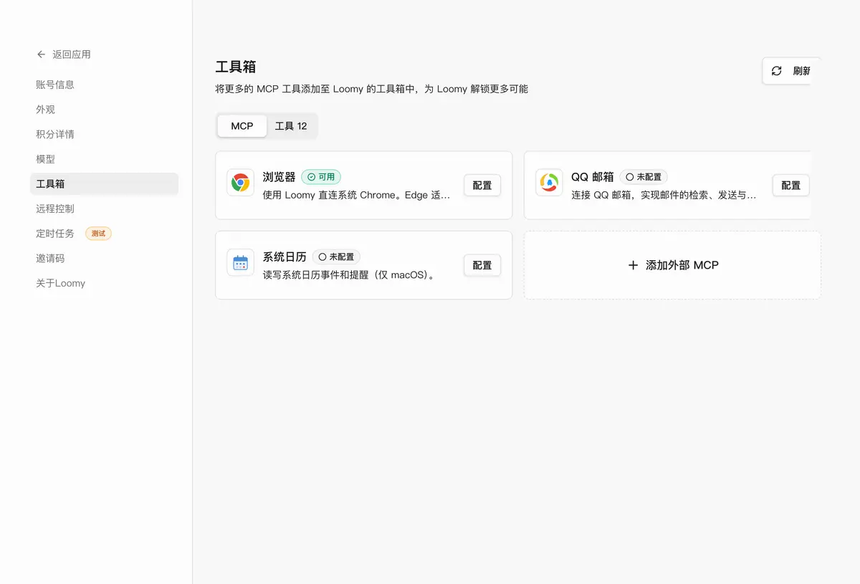Screen dimensions: 860x584
Task: Click the green 可用 status badge
Action: tap(321, 177)
